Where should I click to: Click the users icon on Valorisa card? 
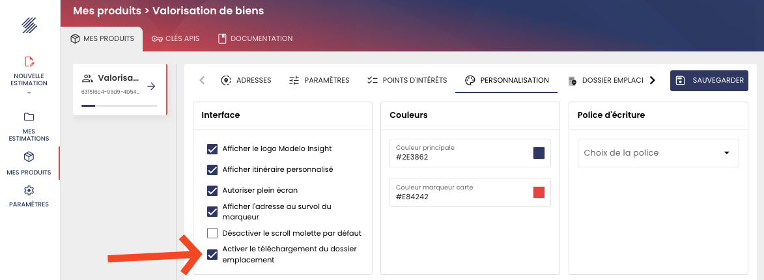coord(87,78)
